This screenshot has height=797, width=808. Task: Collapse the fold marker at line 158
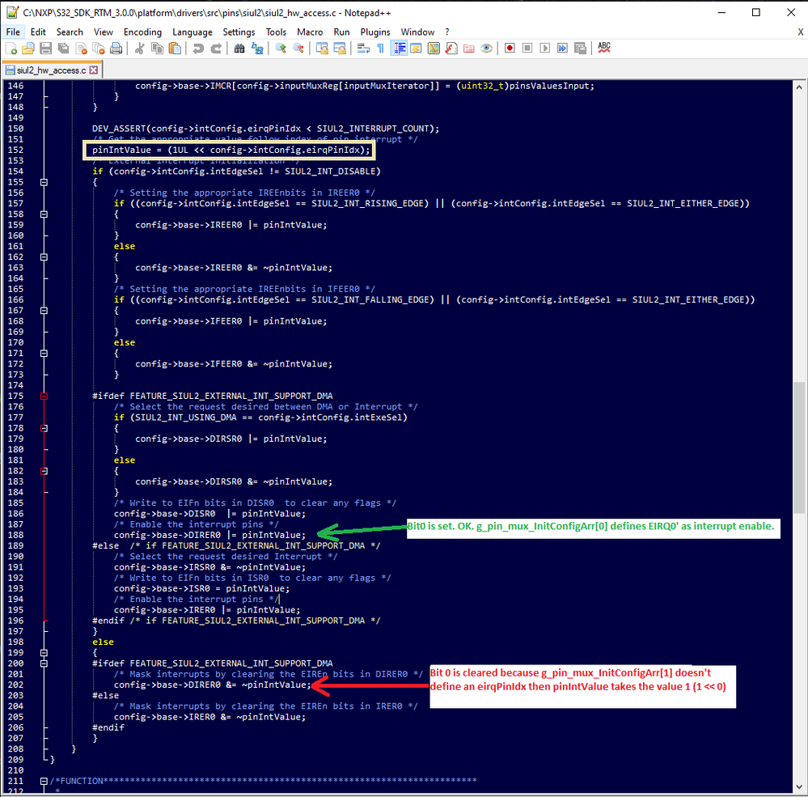click(x=44, y=214)
